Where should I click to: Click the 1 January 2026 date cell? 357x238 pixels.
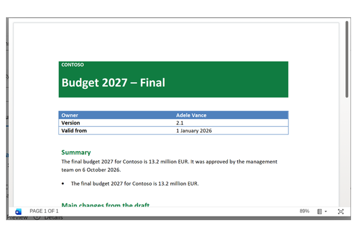pyautogui.click(x=231, y=130)
